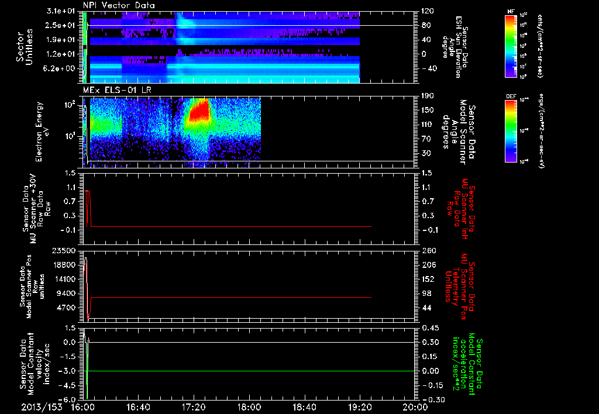Click the "98" telemetry tick label
Viewport: 599px width, 414px height.
(x=426, y=294)
